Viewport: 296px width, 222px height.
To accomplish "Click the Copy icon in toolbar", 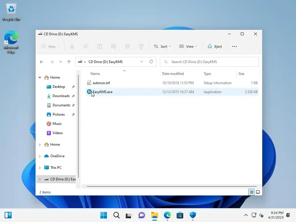I will 86,47.
